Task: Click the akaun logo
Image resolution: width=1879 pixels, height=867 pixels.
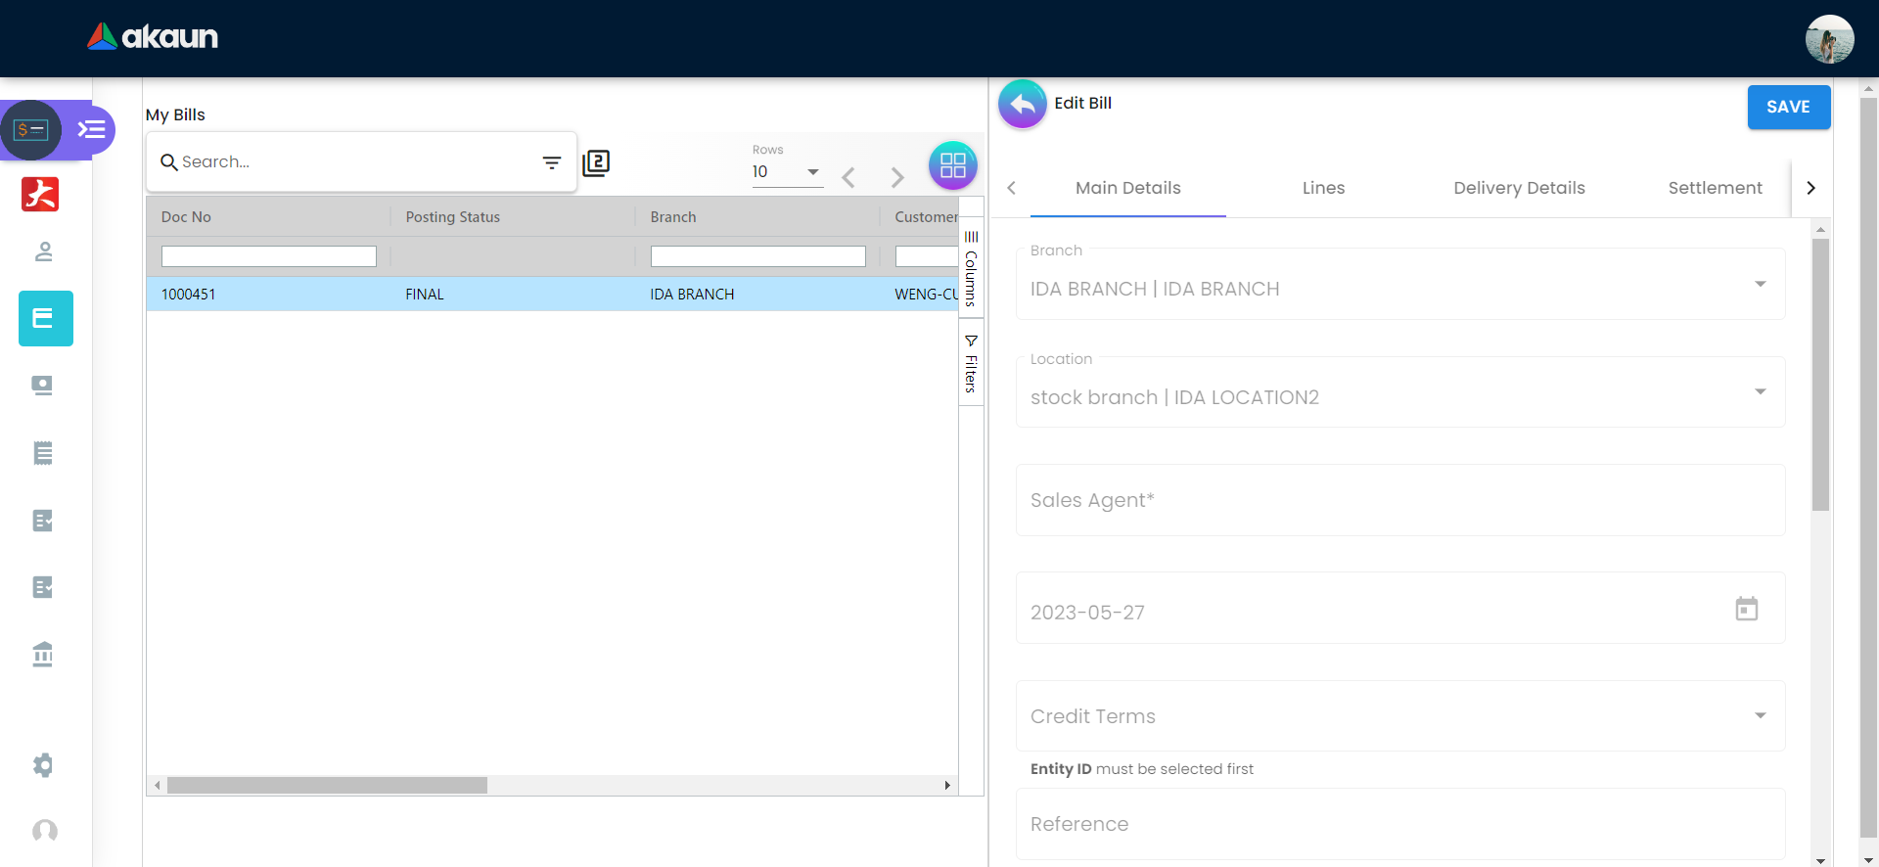Action: 153,37
